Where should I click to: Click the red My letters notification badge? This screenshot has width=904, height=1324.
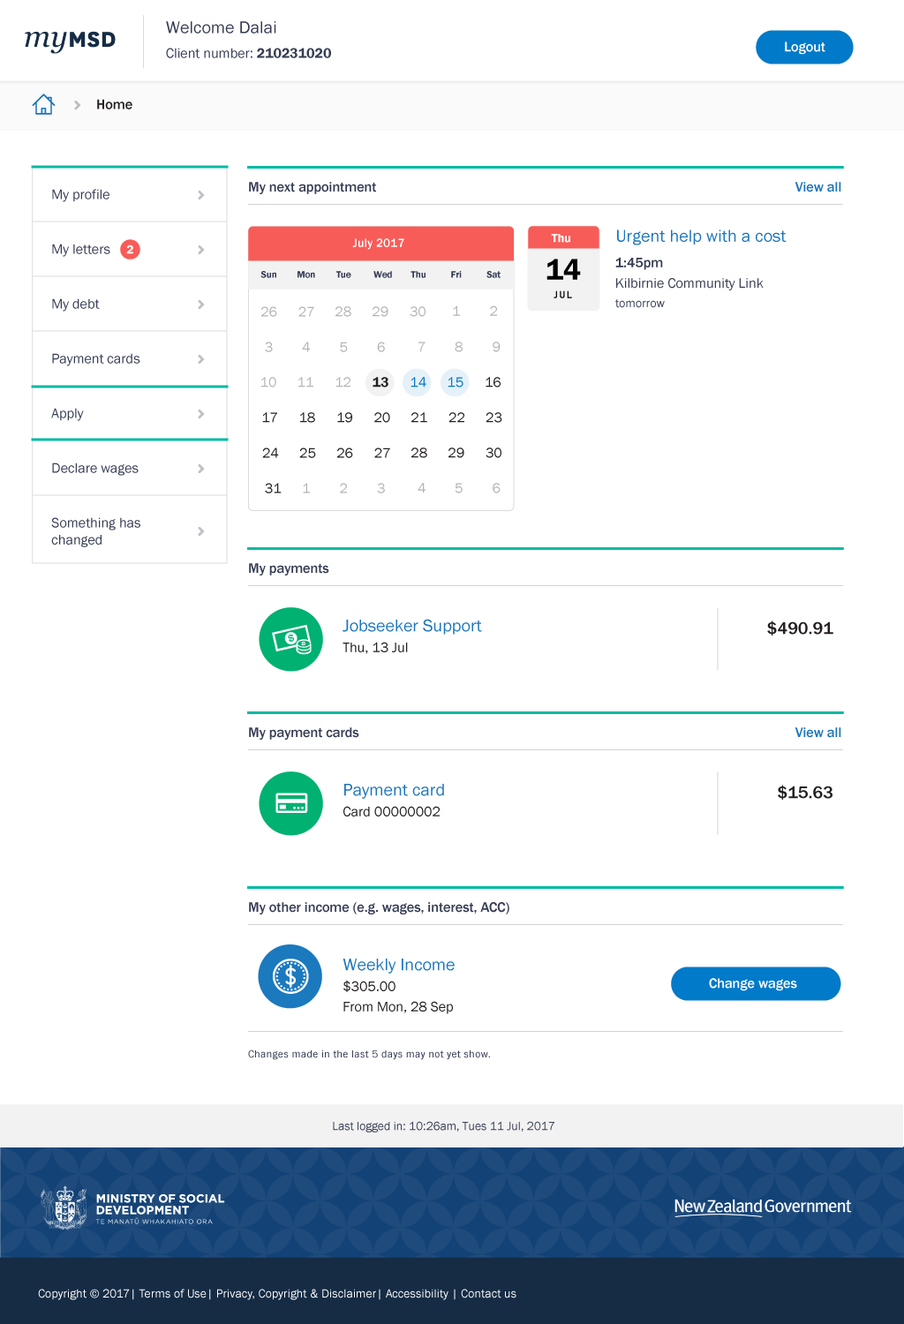pos(130,249)
